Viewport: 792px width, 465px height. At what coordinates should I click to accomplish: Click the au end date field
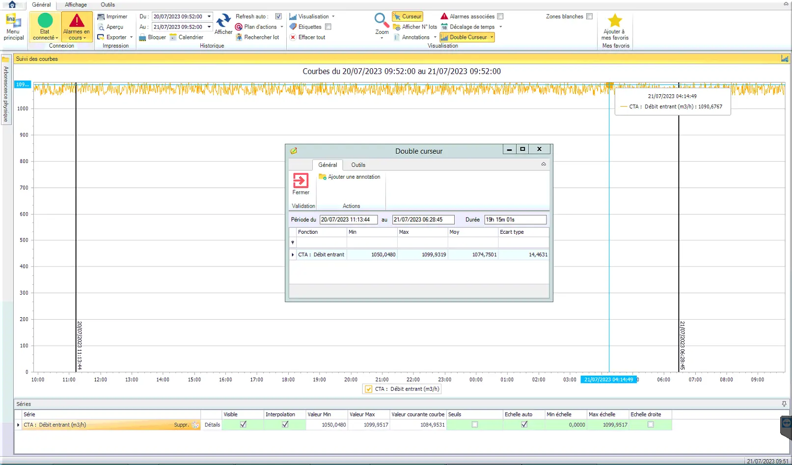pyautogui.click(x=423, y=220)
